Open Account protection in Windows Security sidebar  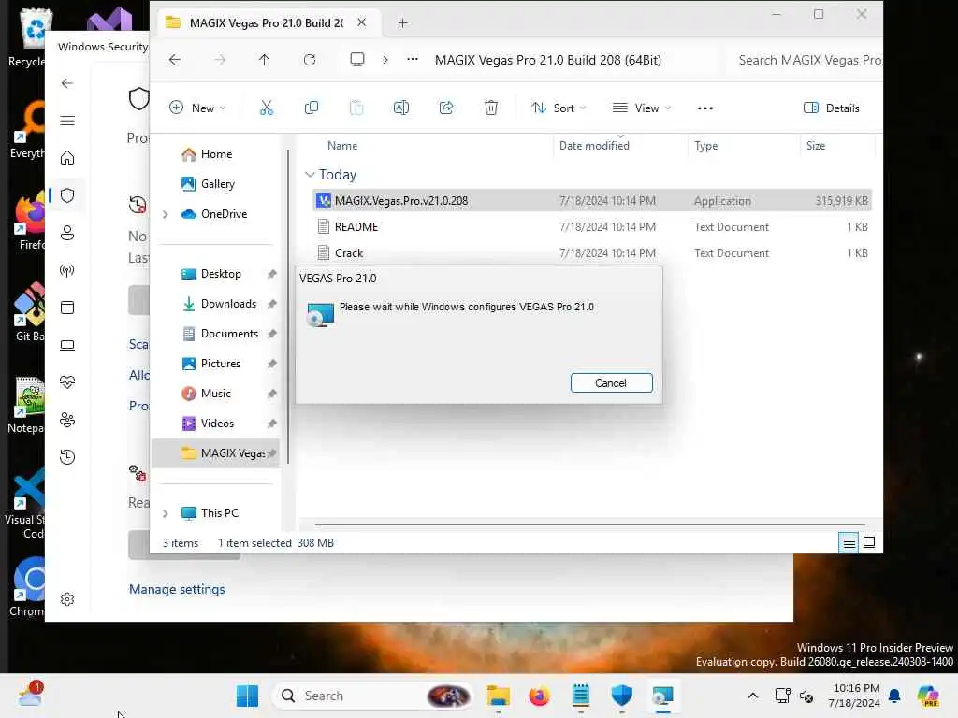click(x=67, y=233)
